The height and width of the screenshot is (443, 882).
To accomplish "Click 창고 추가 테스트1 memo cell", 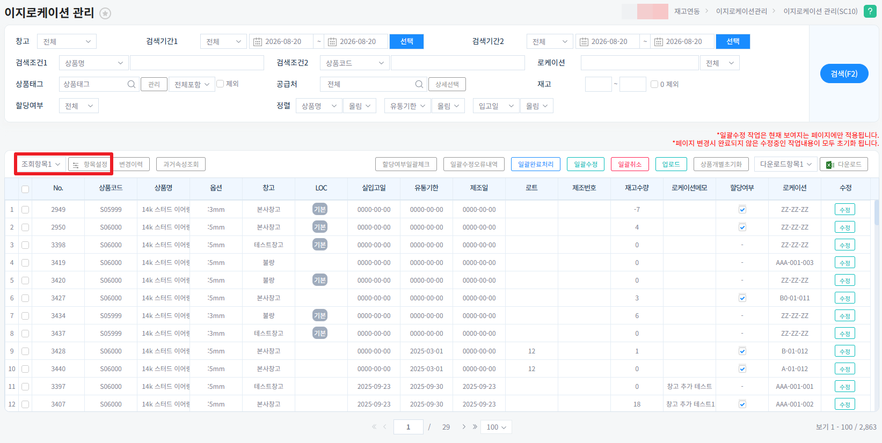I will 690,404.
